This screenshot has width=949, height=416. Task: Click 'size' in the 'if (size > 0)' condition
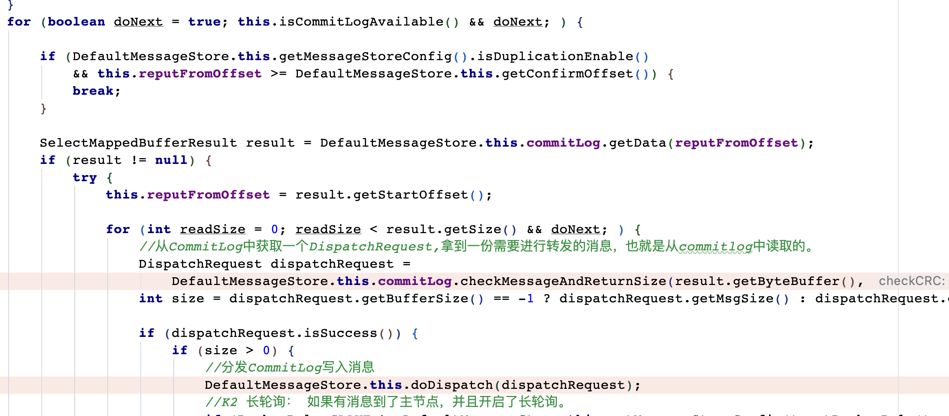[221, 351]
